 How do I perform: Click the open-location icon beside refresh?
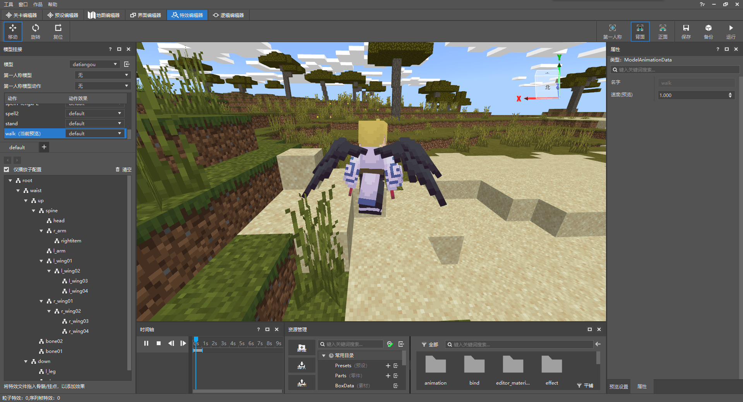401,344
